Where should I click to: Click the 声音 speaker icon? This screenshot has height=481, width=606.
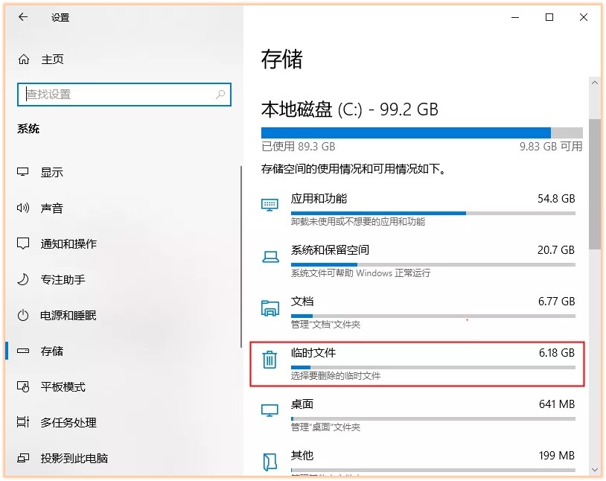22,208
